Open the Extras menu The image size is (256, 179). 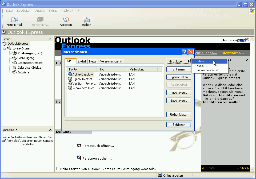(53, 11)
